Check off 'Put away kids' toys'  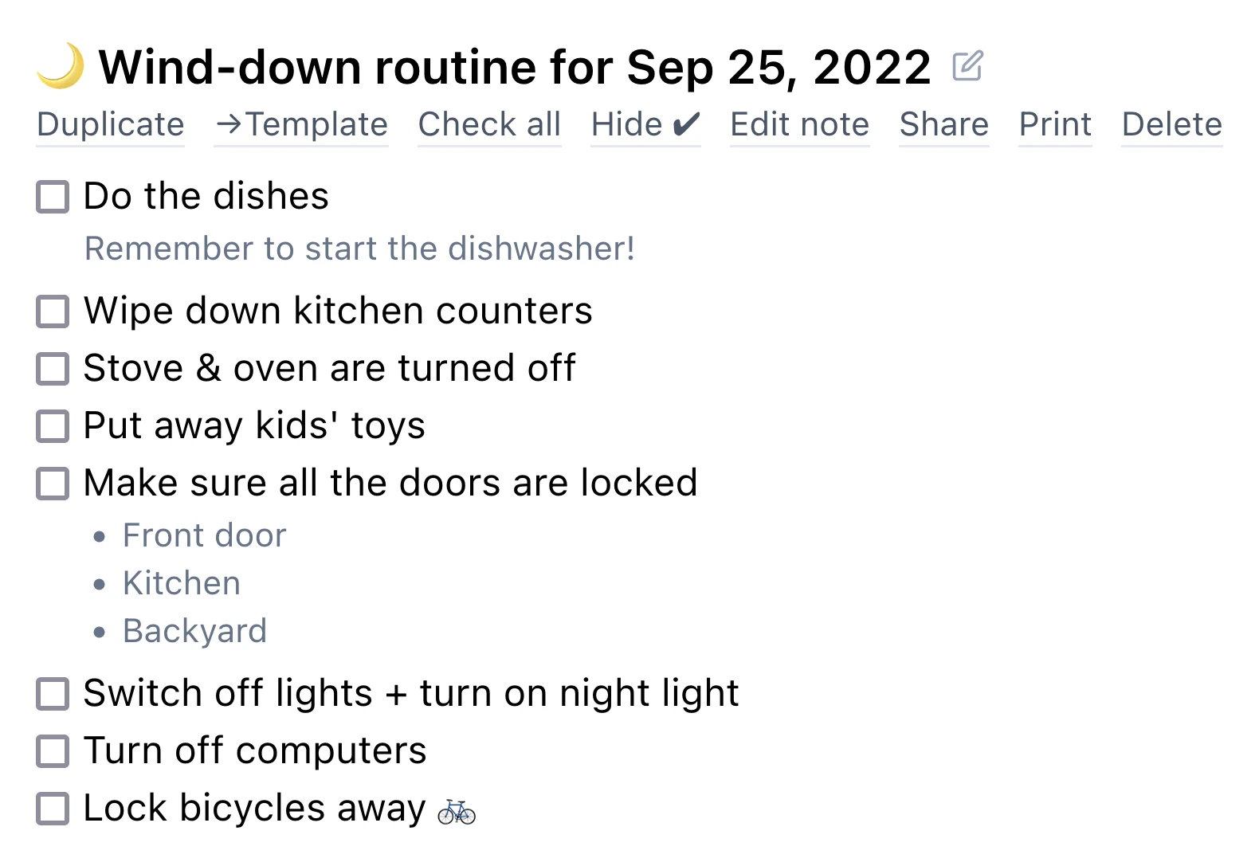pyautogui.click(x=52, y=426)
